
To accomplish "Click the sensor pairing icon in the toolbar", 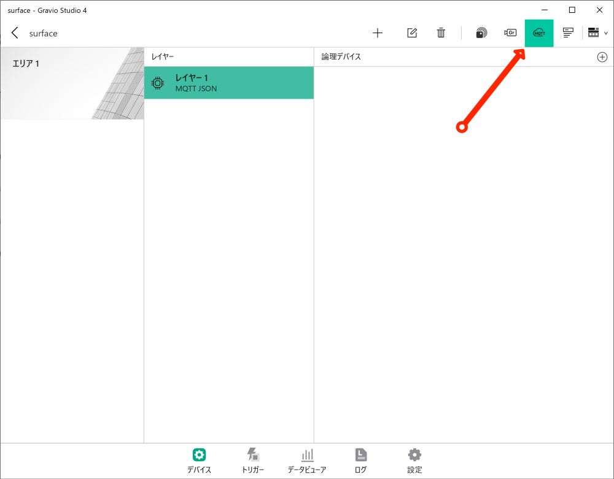I will 481,33.
